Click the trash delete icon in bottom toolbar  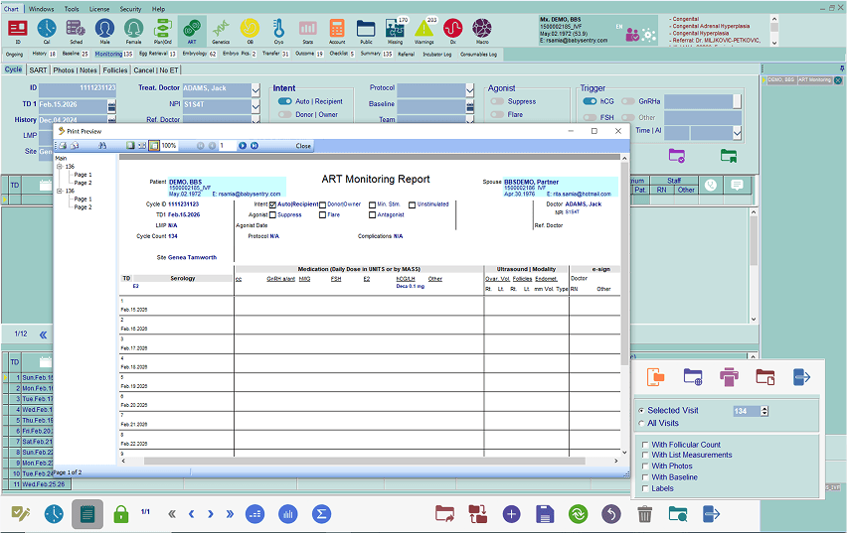(x=644, y=513)
